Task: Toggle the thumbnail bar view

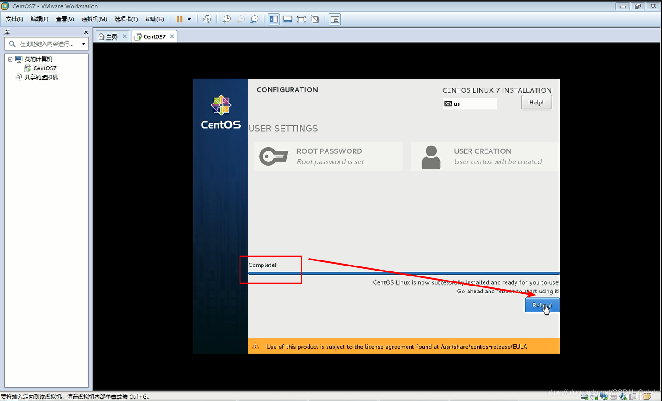Action: point(287,19)
